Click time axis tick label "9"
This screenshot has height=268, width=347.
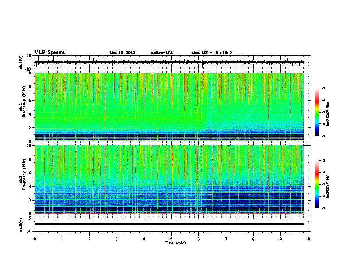coord(280,239)
